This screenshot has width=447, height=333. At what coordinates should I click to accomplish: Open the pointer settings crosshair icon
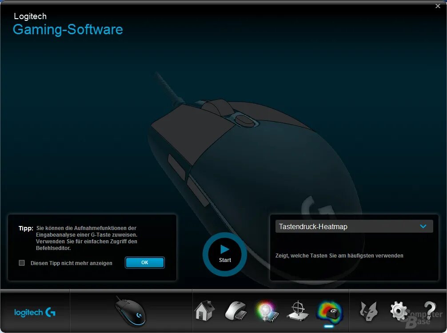click(298, 311)
